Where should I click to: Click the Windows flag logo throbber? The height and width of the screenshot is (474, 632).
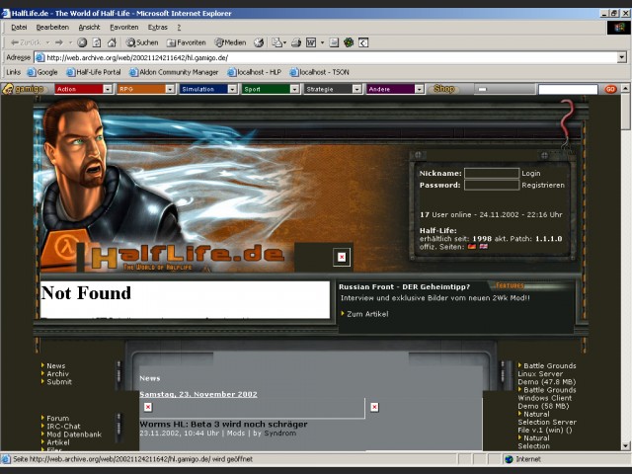pyautogui.click(x=619, y=28)
